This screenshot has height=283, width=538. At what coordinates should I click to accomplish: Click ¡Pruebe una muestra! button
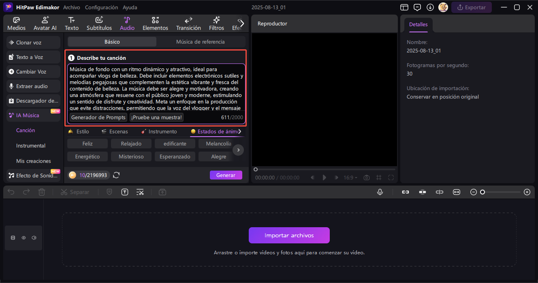[157, 117]
